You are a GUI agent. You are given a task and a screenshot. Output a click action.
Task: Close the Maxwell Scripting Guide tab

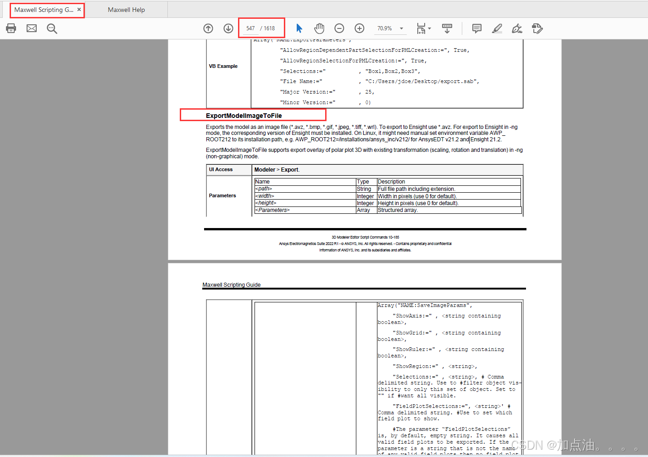coord(78,9)
